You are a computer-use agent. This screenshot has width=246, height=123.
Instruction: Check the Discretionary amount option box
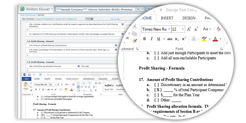pyautogui.click(x=156, y=85)
